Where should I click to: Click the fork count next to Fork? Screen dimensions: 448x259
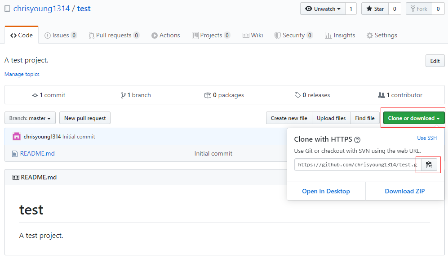click(438, 9)
